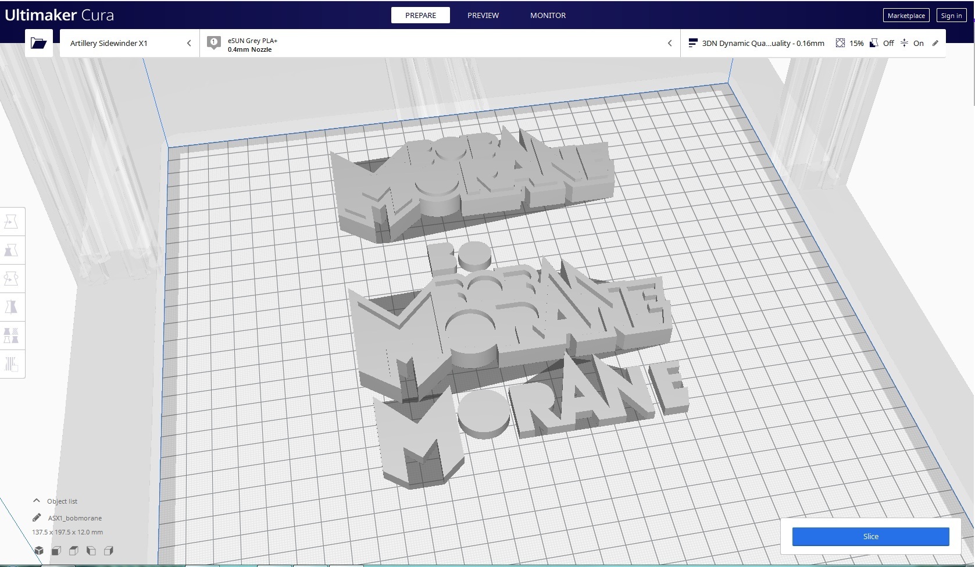Click the extruder 1 icon beside eSUN Grey PLA+
975x567 pixels.
[213, 43]
